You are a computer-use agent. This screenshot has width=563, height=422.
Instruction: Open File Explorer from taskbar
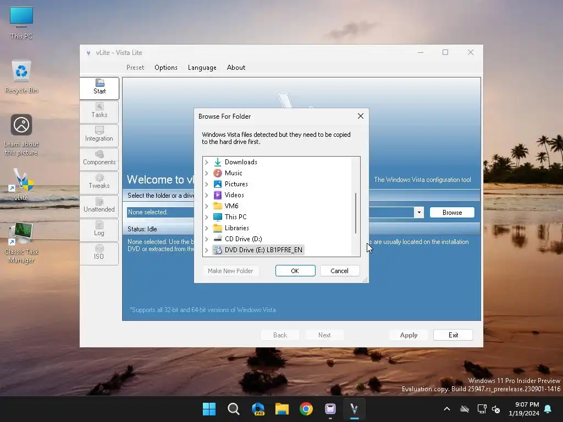pyautogui.click(x=282, y=409)
